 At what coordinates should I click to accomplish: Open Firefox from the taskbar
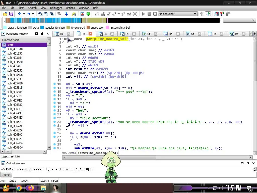pyautogui.click(x=31, y=188)
